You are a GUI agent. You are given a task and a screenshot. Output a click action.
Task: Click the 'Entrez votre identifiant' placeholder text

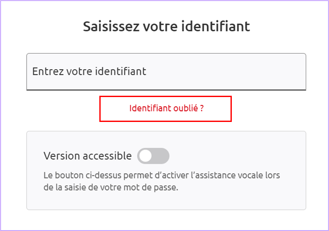click(89, 71)
